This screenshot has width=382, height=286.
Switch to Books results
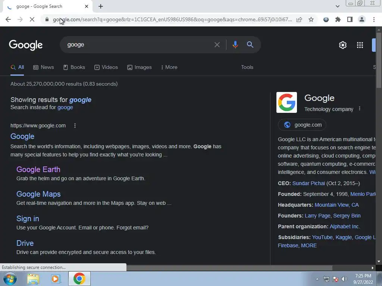coord(74,67)
